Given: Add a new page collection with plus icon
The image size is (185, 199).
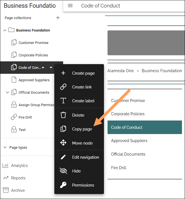Looking at the screenshot, I should click(58, 18).
